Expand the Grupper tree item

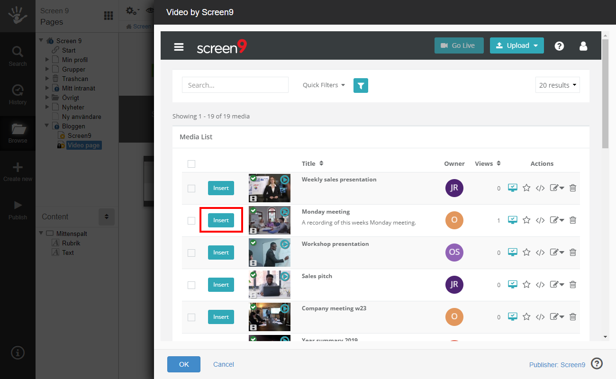(47, 69)
